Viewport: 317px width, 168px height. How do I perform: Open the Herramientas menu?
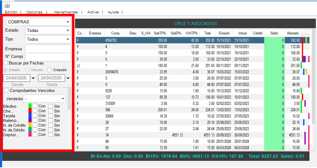coord(66,12)
